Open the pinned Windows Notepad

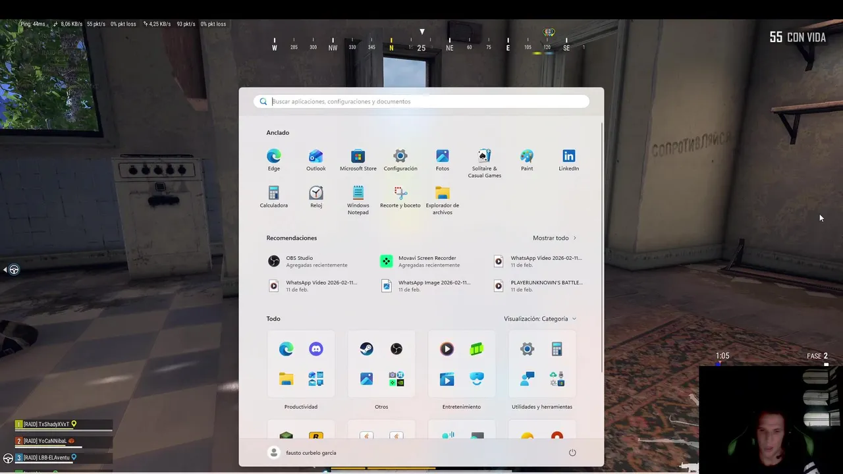pyautogui.click(x=358, y=200)
